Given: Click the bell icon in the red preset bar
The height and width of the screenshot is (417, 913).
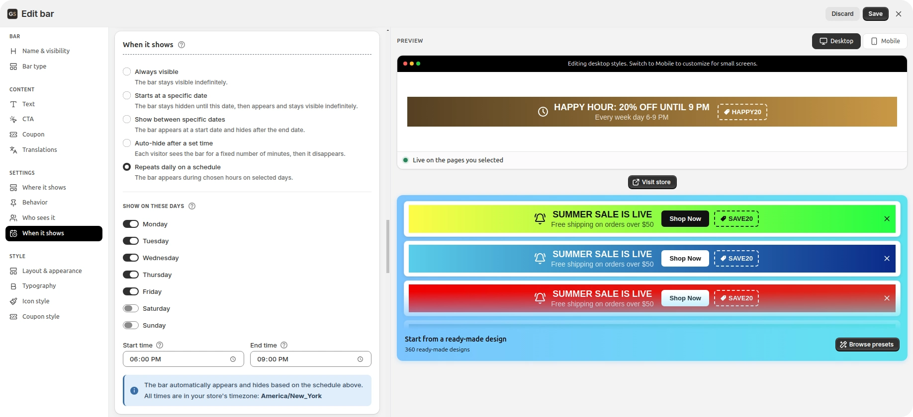Looking at the screenshot, I should (540, 298).
